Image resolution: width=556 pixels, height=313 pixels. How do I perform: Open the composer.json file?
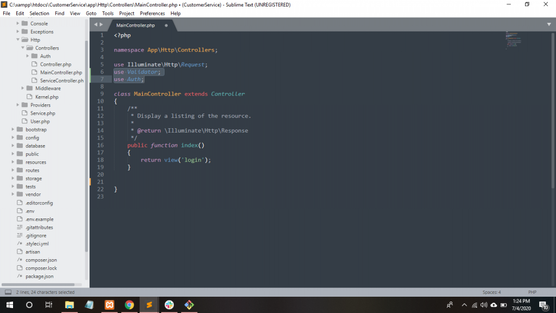tap(41, 260)
